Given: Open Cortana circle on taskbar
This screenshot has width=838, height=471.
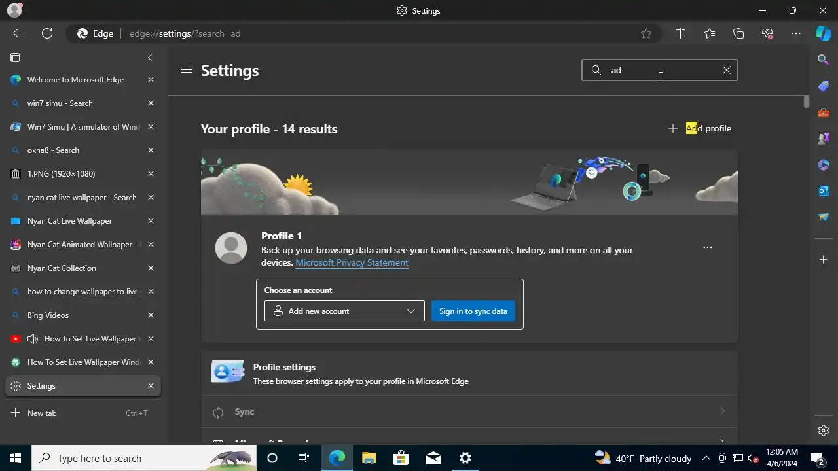Looking at the screenshot, I should (272, 458).
